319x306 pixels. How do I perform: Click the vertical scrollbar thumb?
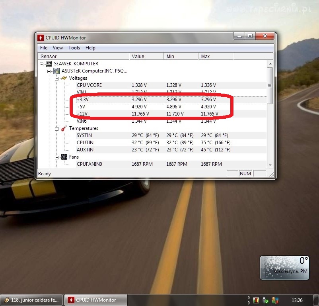pyautogui.click(x=270, y=86)
